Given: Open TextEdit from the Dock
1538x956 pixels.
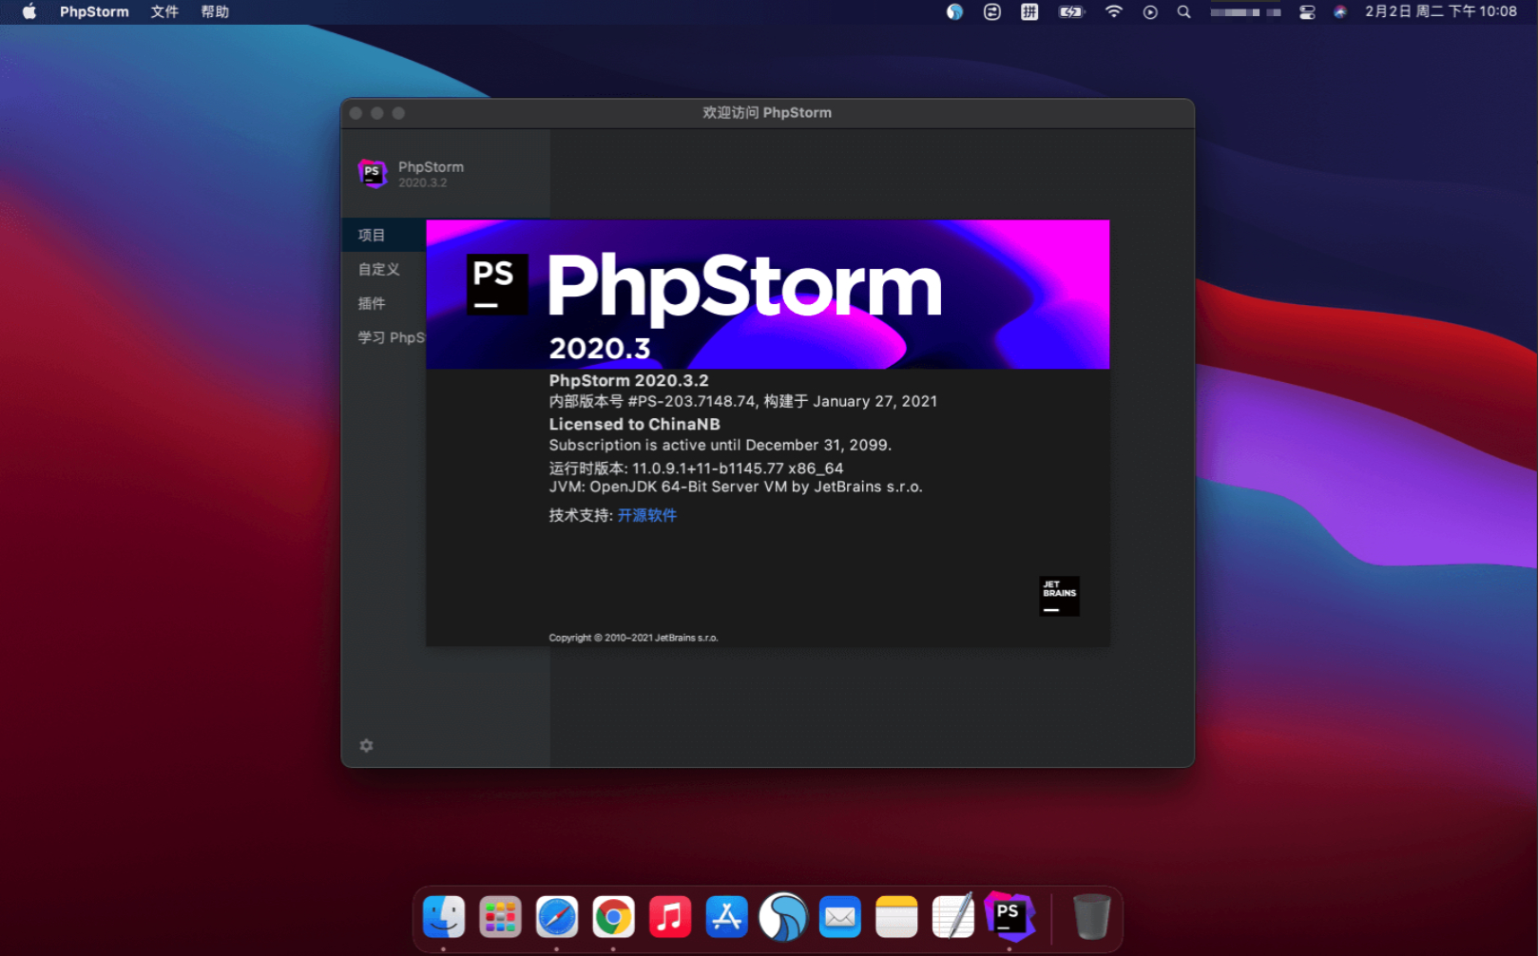Looking at the screenshot, I should (x=952, y=917).
